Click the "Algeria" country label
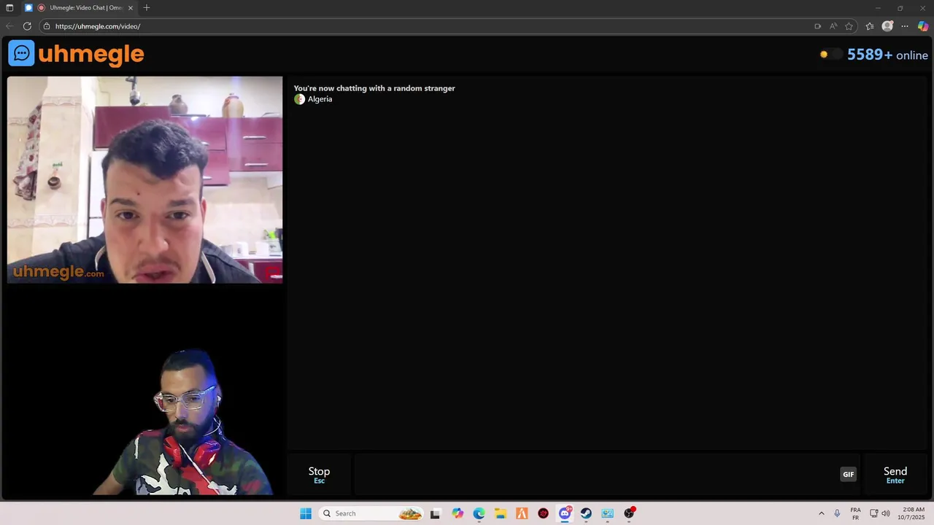This screenshot has height=525, width=934. (x=320, y=99)
